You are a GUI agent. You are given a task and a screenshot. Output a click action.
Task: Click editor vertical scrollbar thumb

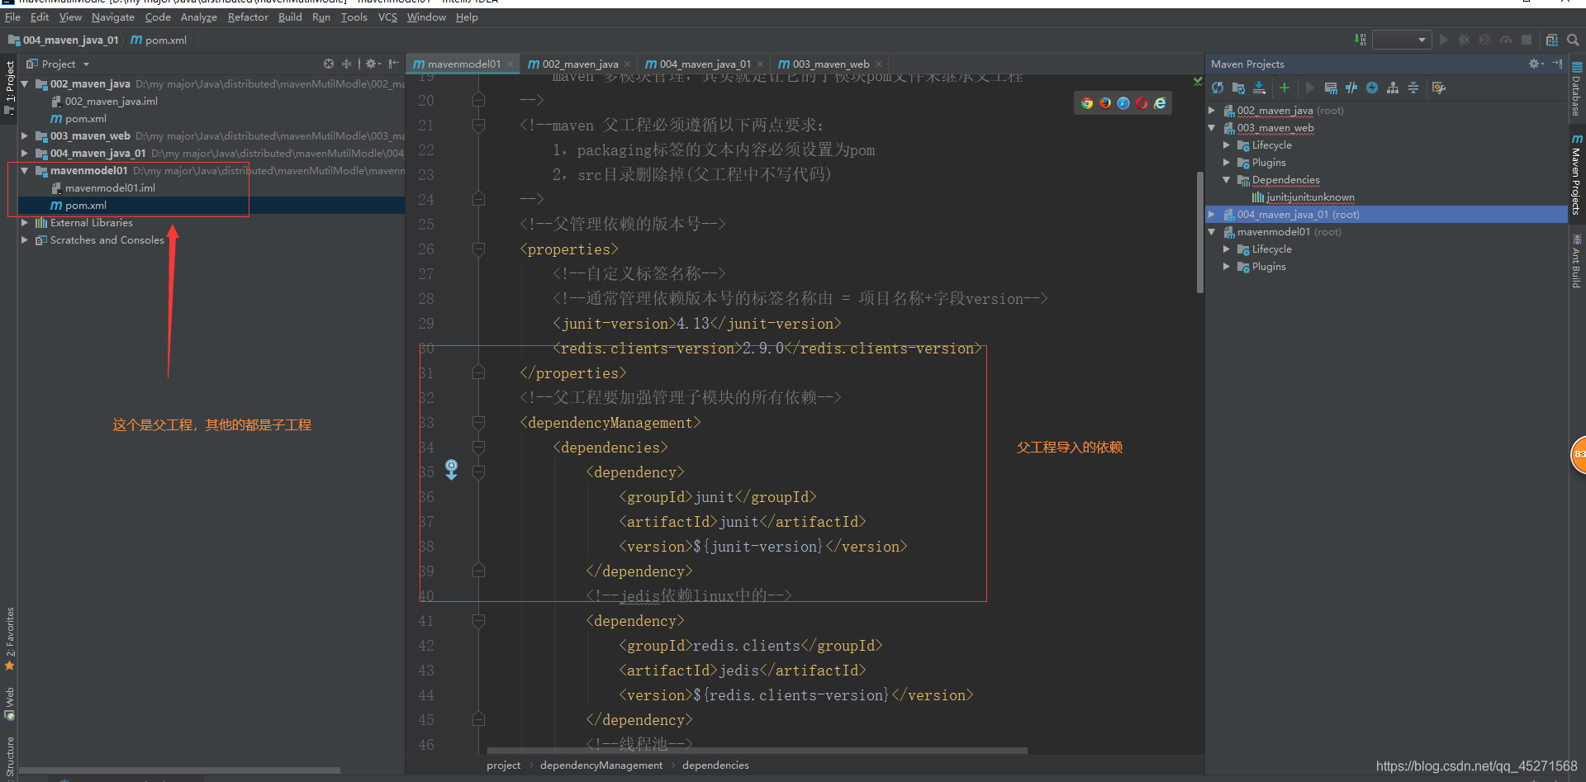[x=1199, y=232]
